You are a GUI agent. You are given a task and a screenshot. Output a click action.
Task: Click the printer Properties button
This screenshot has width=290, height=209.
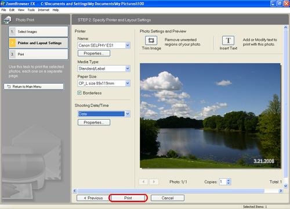pos(94,53)
